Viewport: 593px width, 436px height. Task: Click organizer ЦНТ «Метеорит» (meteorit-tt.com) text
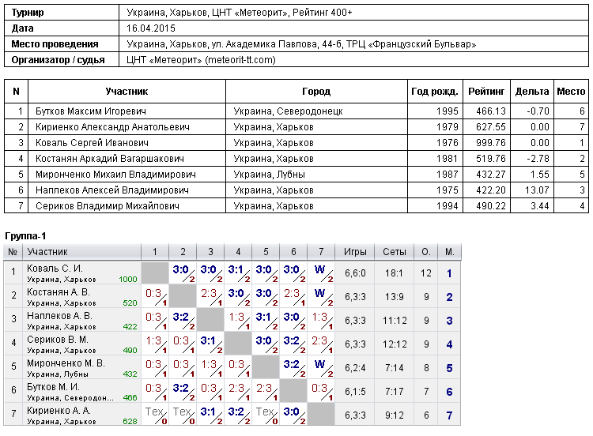click(x=201, y=60)
